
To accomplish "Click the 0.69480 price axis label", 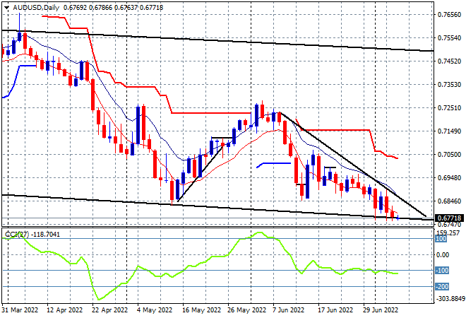I will (x=450, y=179).
